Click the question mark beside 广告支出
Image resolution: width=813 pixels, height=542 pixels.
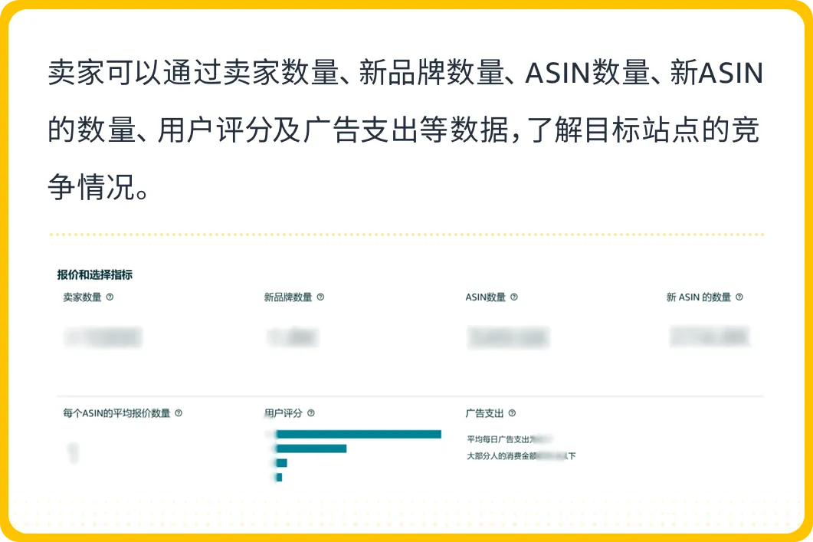[512, 413]
